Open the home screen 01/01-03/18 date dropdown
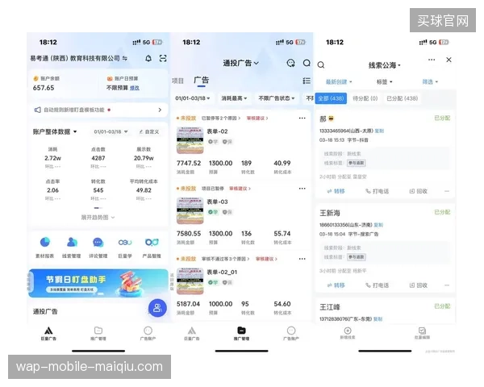Screen dimensions: 484x387 point(111,131)
